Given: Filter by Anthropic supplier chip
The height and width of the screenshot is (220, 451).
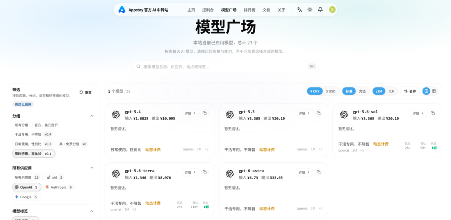Looking at the screenshot, I should (x=59, y=187).
